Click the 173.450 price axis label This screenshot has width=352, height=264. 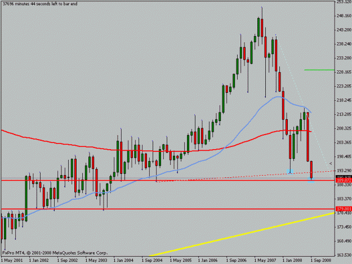344,227
